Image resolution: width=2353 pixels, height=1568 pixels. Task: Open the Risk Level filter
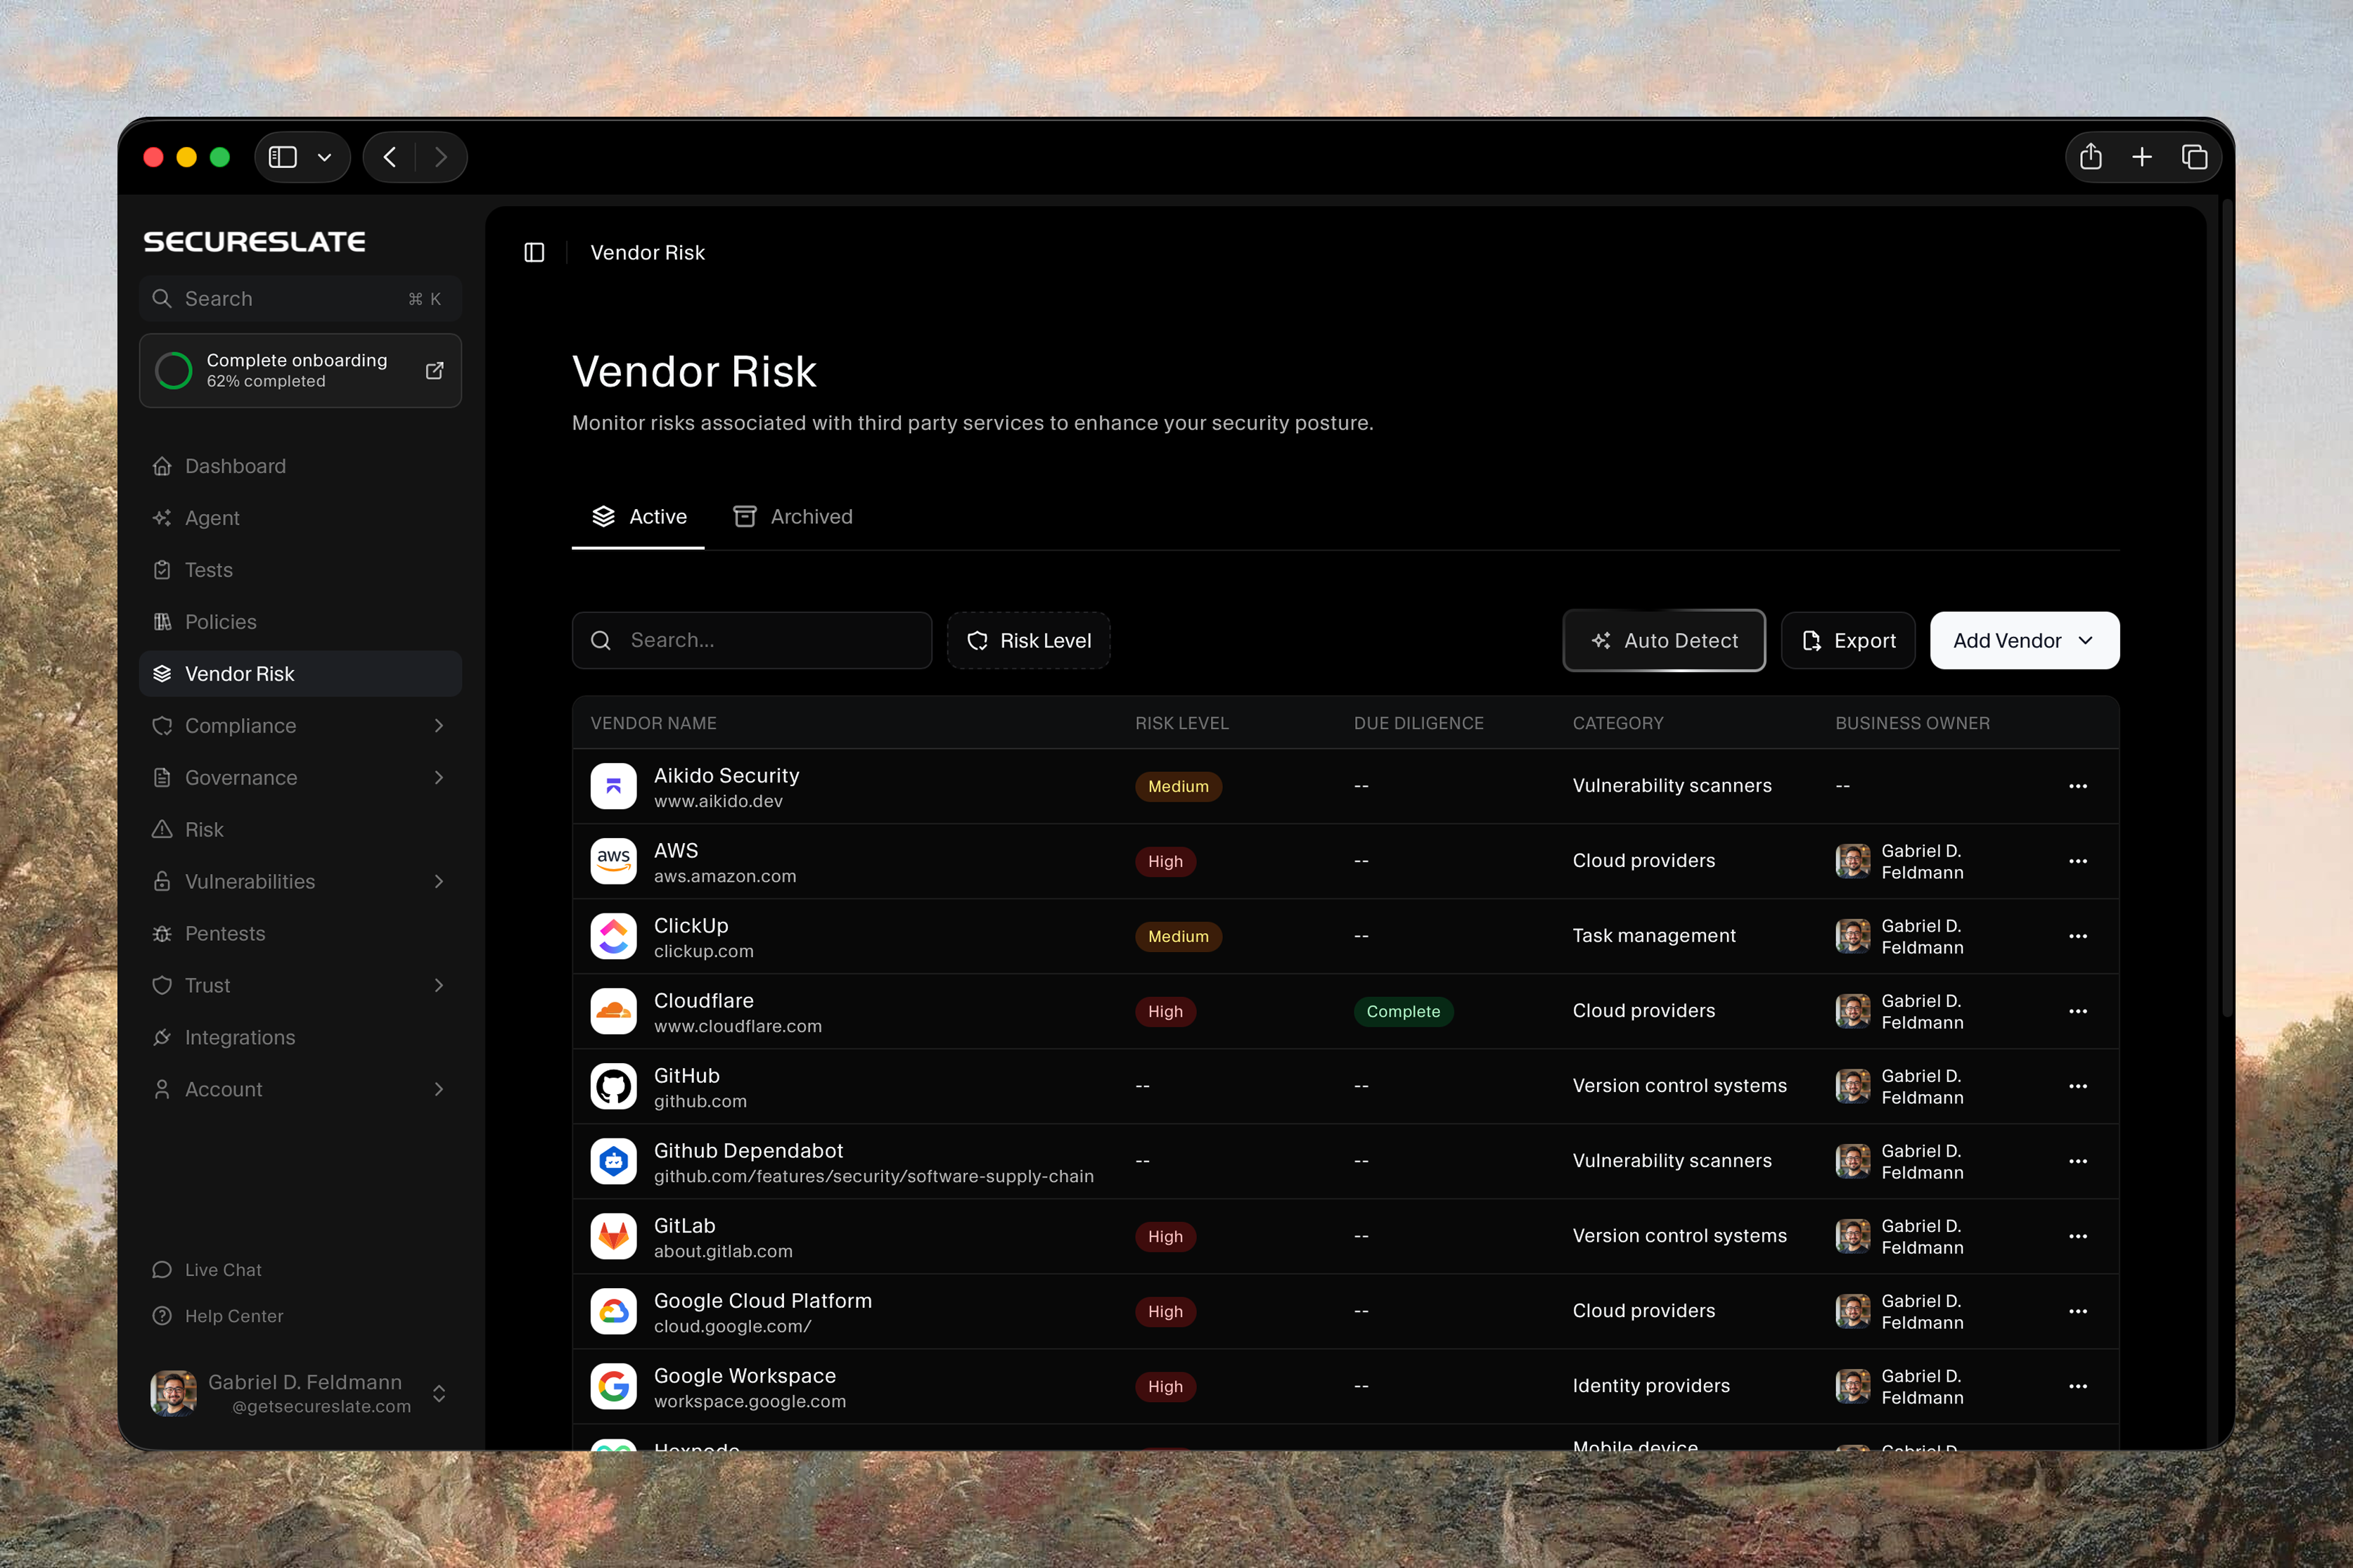point(1029,640)
